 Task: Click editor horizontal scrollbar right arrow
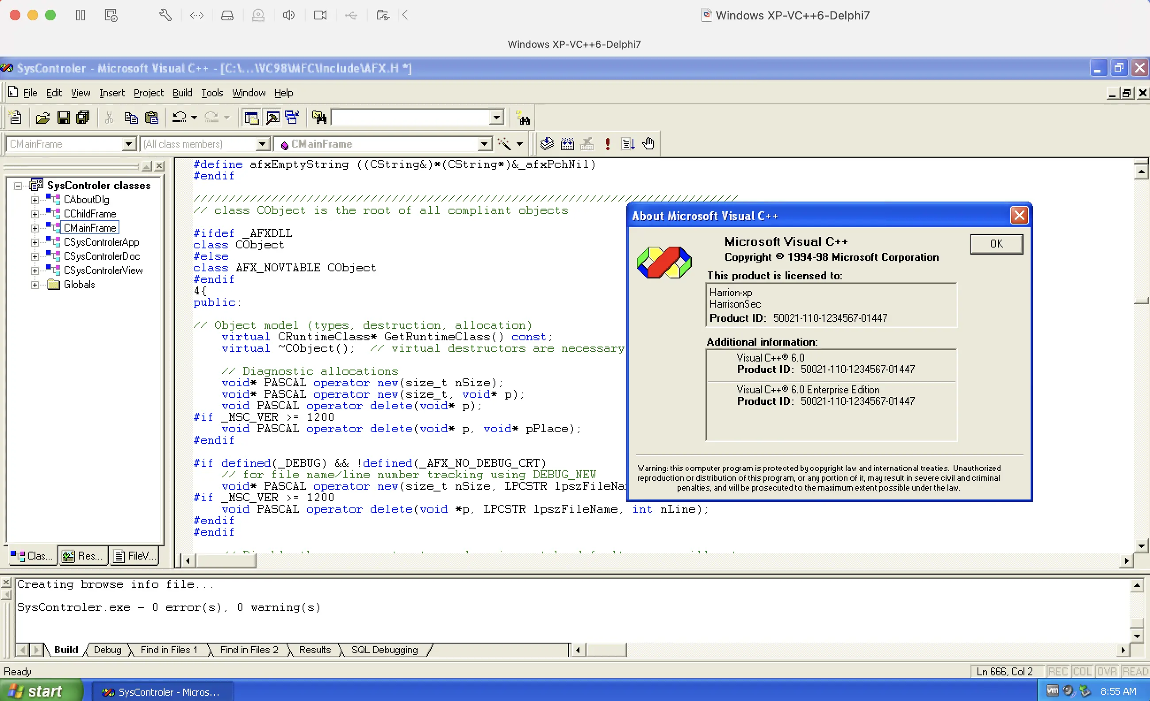1127,560
